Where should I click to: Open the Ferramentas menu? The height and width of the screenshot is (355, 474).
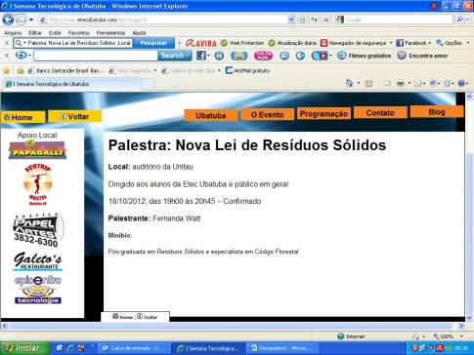(x=110, y=33)
